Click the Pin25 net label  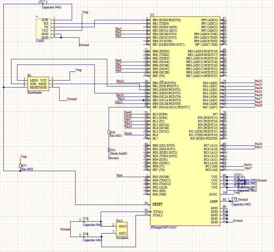(258, 91)
